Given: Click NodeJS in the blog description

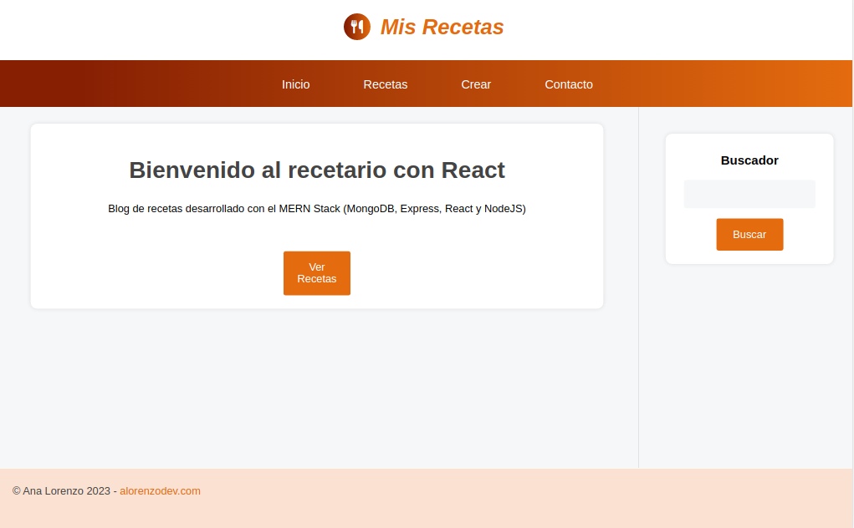Looking at the screenshot, I should pyautogui.click(x=503, y=209).
